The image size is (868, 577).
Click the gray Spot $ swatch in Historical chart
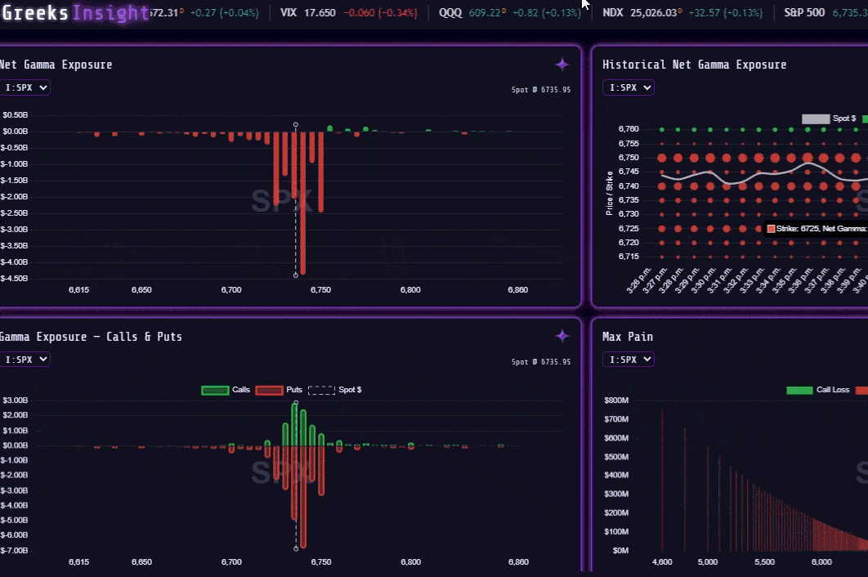815,119
